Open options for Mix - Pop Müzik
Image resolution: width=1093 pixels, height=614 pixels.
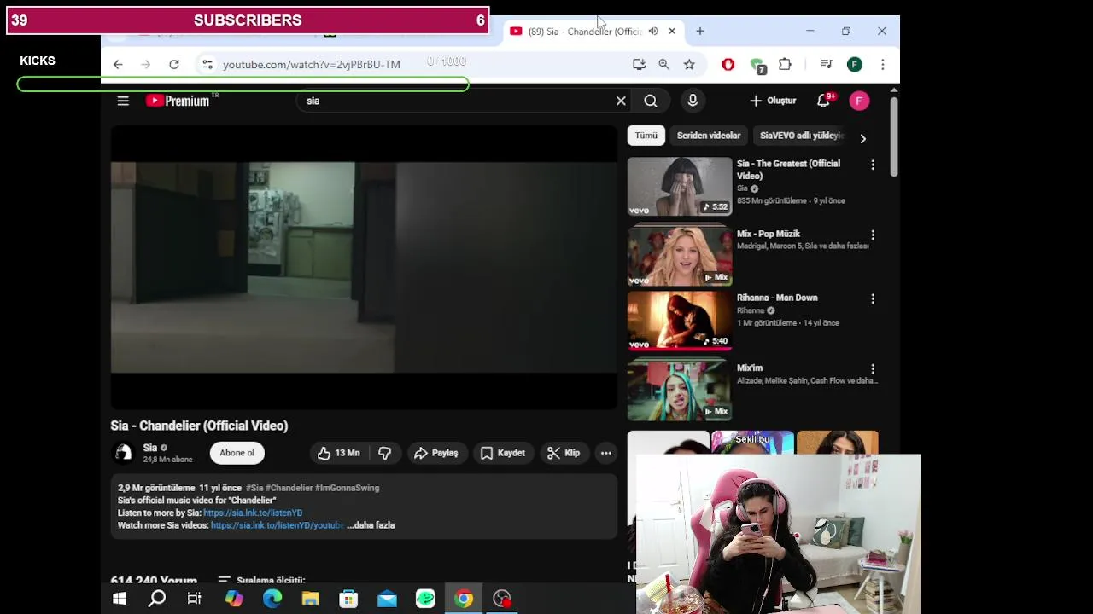(873, 235)
